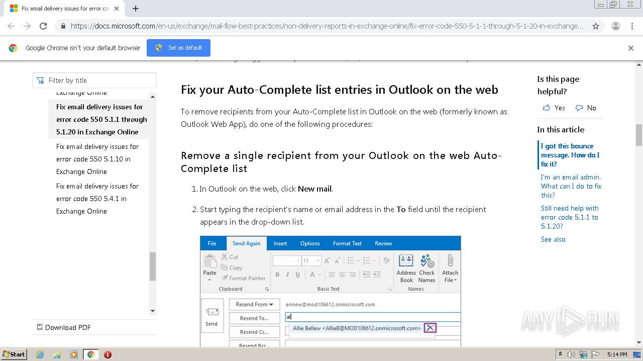The width and height of the screenshot is (643, 361).
Task: Vote Yes that page is helpful
Action: (554, 108)
